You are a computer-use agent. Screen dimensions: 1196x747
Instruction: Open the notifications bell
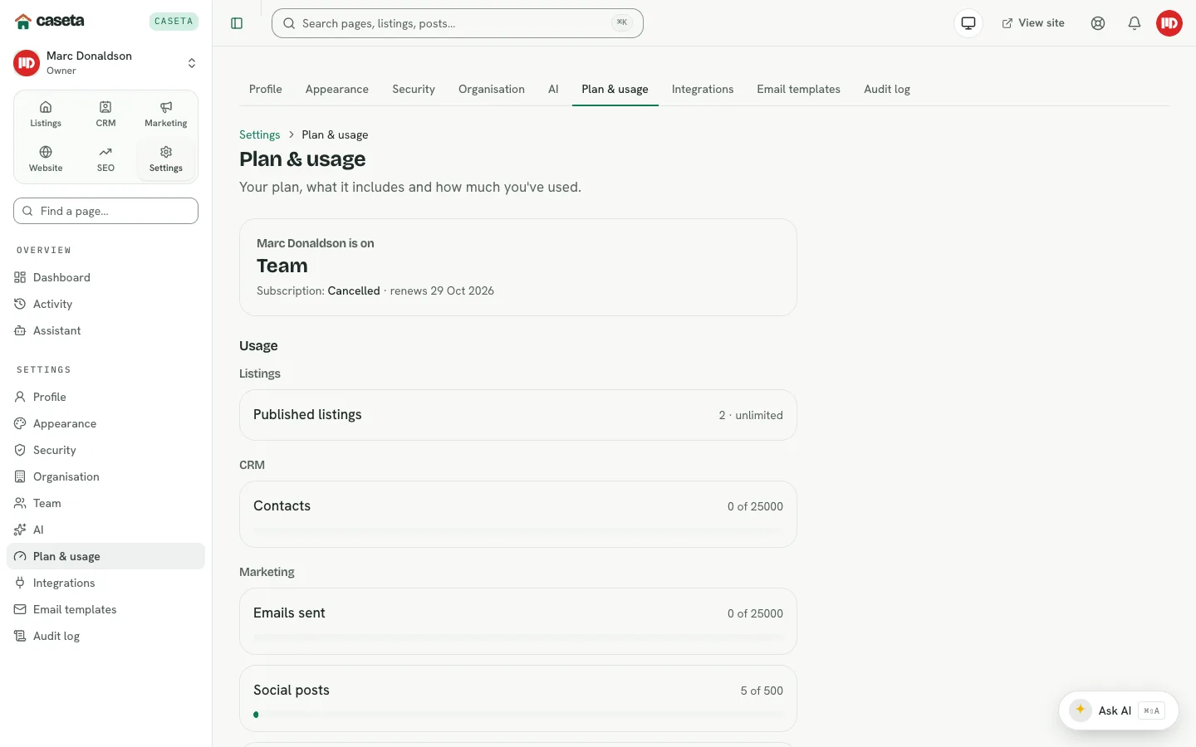[1135, 23]
